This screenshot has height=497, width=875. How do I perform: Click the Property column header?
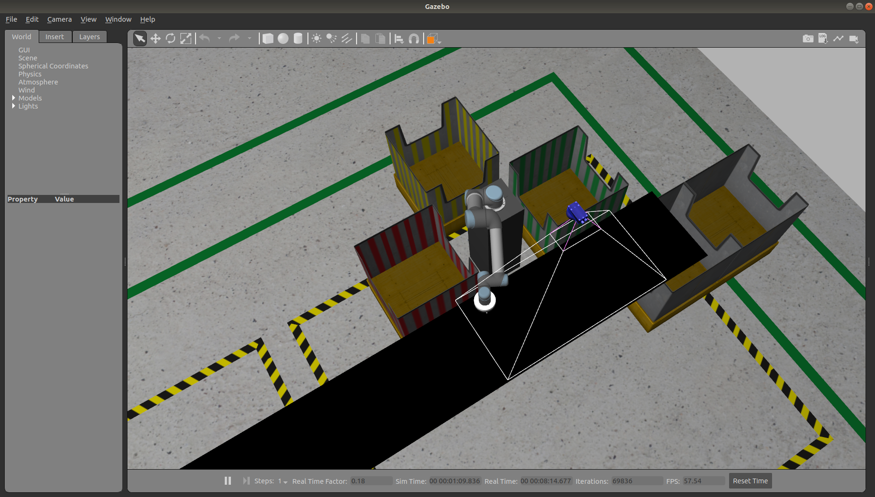coord(23,199)
